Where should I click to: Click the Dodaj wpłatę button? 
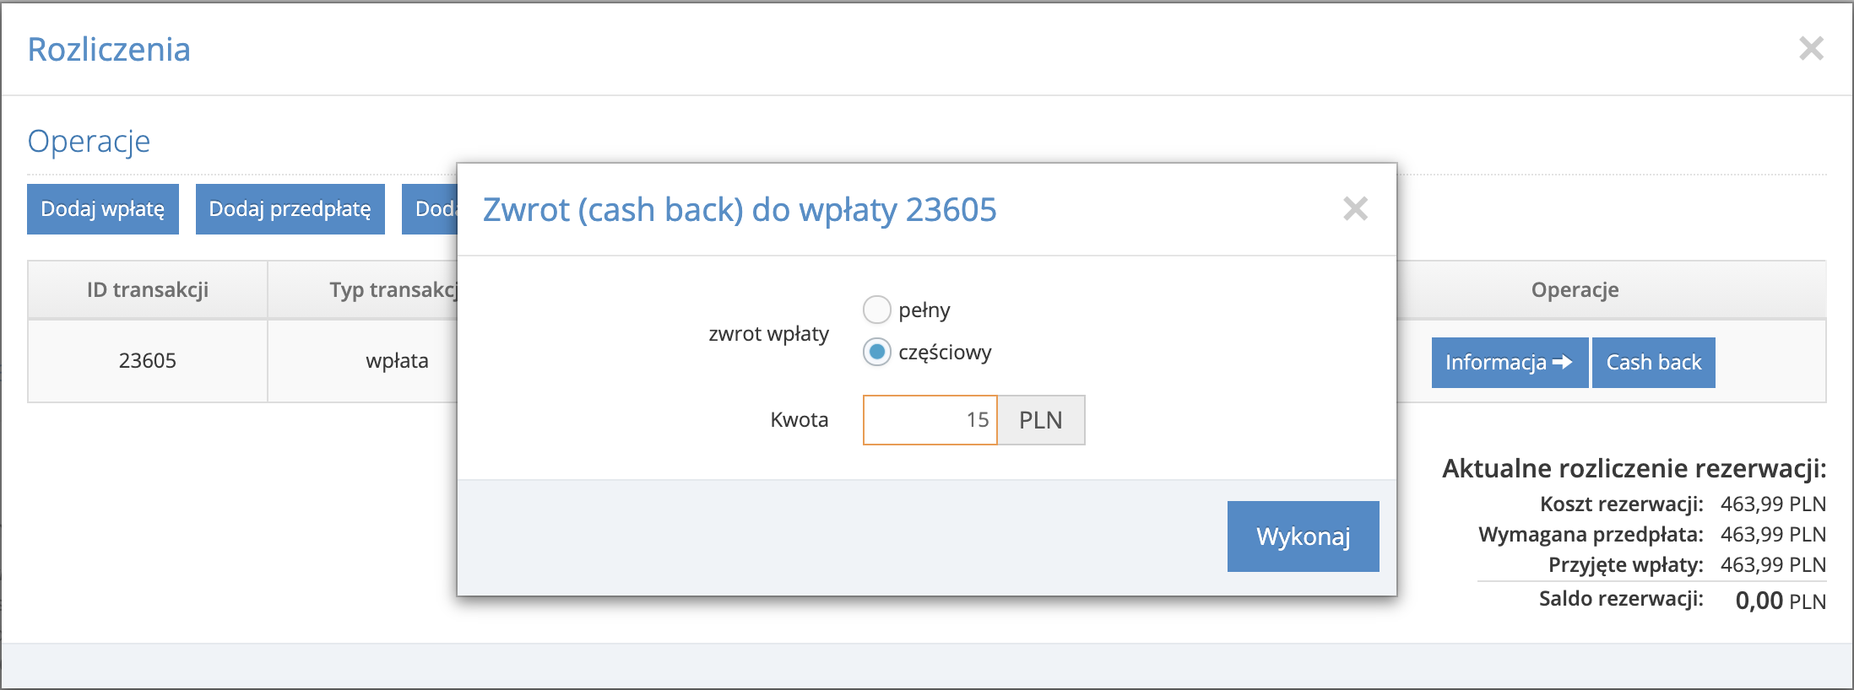pyautogui.click(x=103, y=209)
